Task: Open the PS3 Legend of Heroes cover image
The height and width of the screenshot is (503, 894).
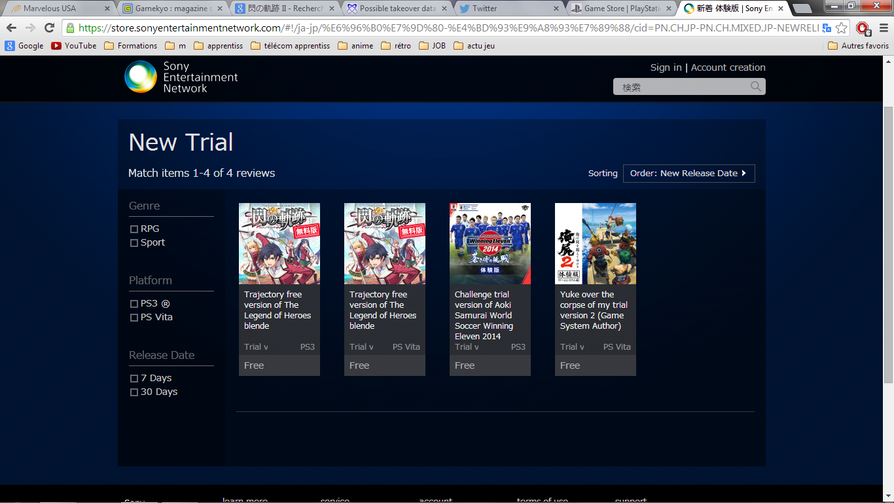Action: (x=279, y=244)
